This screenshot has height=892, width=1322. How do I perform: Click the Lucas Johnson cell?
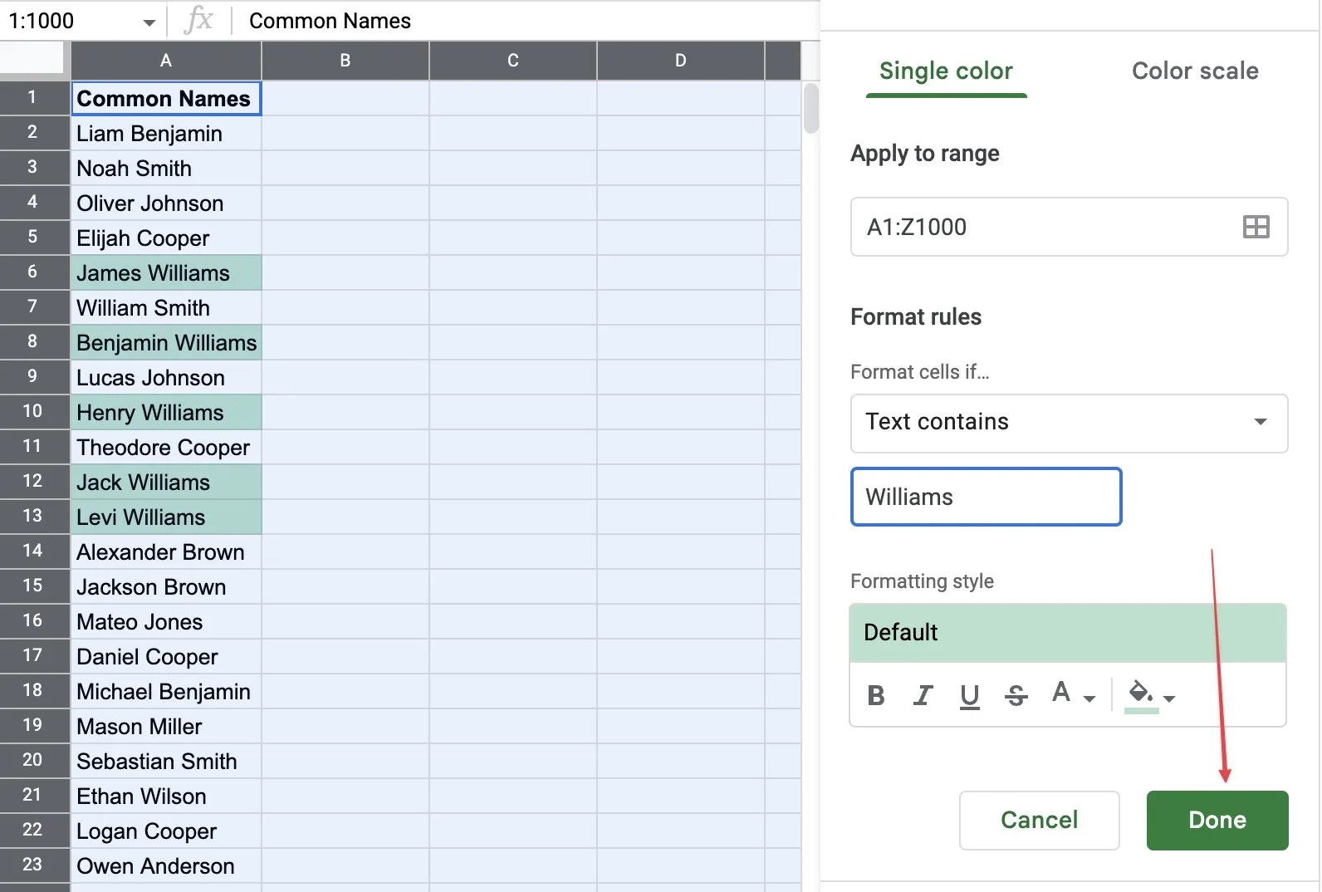pyautogui.click(x=166, y=377)
